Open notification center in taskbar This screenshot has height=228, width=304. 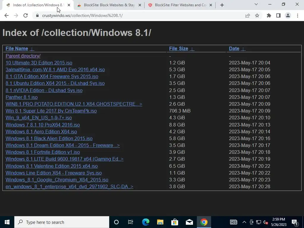point(295,222)
